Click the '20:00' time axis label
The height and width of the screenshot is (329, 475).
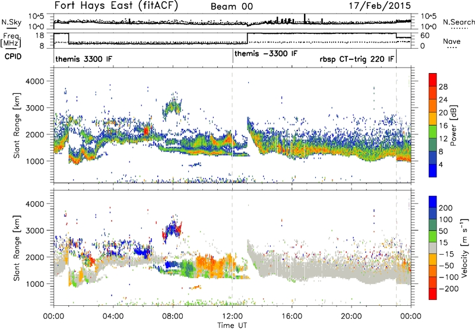pyautogui.click(x=351, y=317)
